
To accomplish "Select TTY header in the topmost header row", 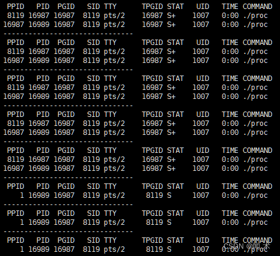I will coord(110,7).
